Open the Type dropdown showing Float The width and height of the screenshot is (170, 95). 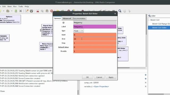point(79,31)
